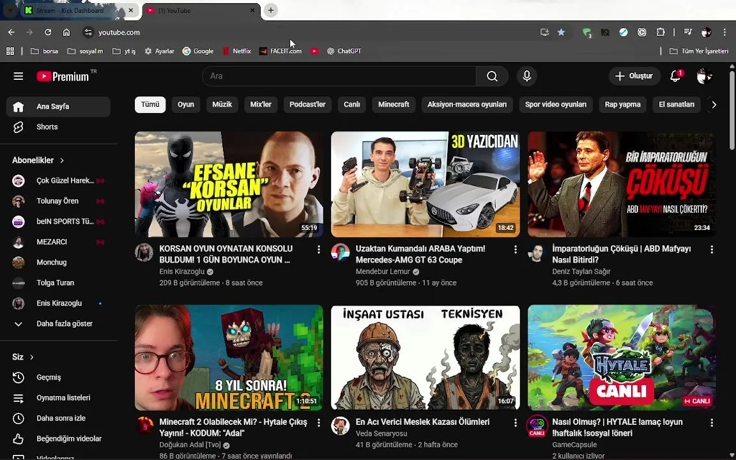Screen dimensions: 736x460
Task: Open Beğendiğim videolar liked videos
Action: click(58, 439)
